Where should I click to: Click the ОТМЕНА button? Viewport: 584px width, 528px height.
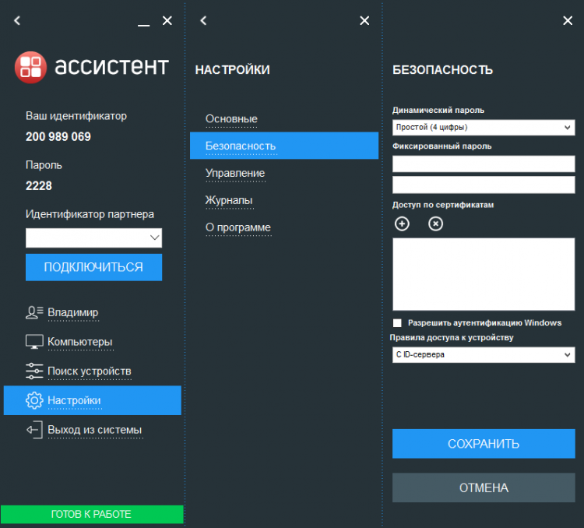pyautogui.click(x=483, y=488)
